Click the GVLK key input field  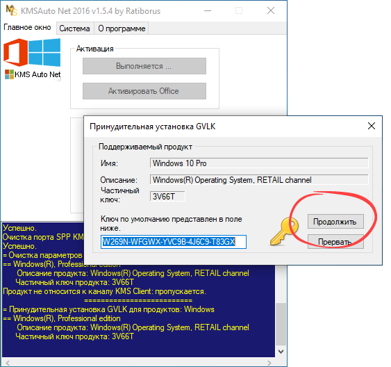174,242
